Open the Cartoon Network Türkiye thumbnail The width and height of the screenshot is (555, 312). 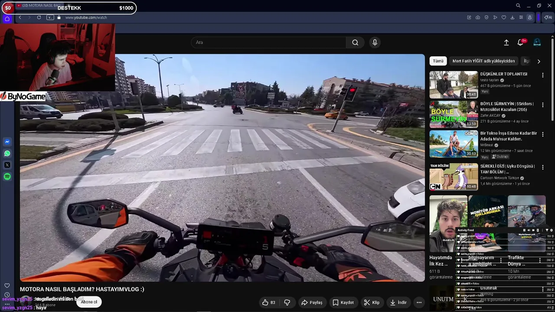[x=454, y=177]
